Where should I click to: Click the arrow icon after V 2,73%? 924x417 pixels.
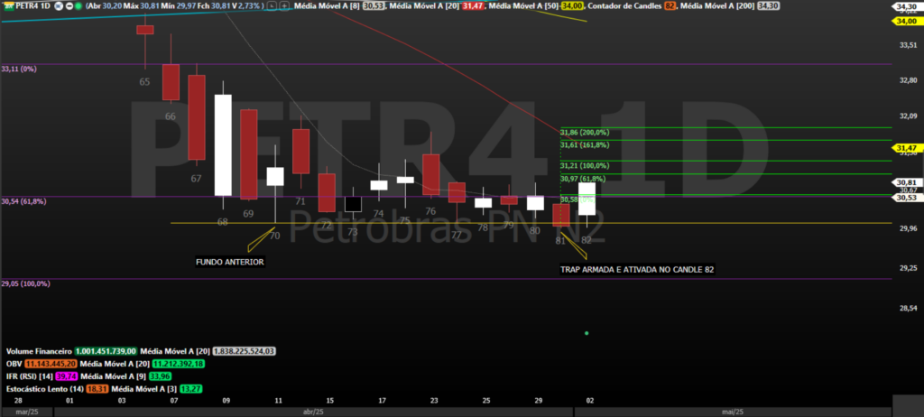pyautogui.click(x=271, y=6)
